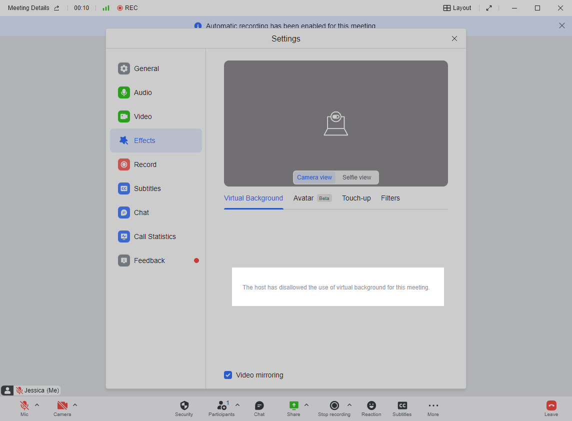Open the More options ellipsis

[x=433, y=405]
